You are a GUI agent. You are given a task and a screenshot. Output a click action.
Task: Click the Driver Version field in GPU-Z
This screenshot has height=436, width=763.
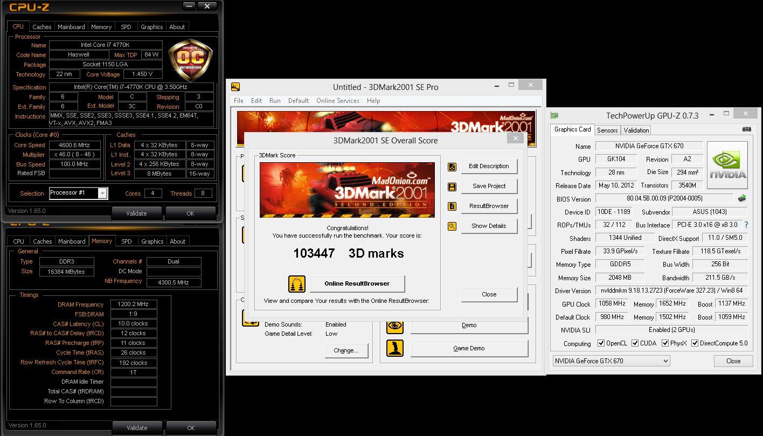pos(671,290)
